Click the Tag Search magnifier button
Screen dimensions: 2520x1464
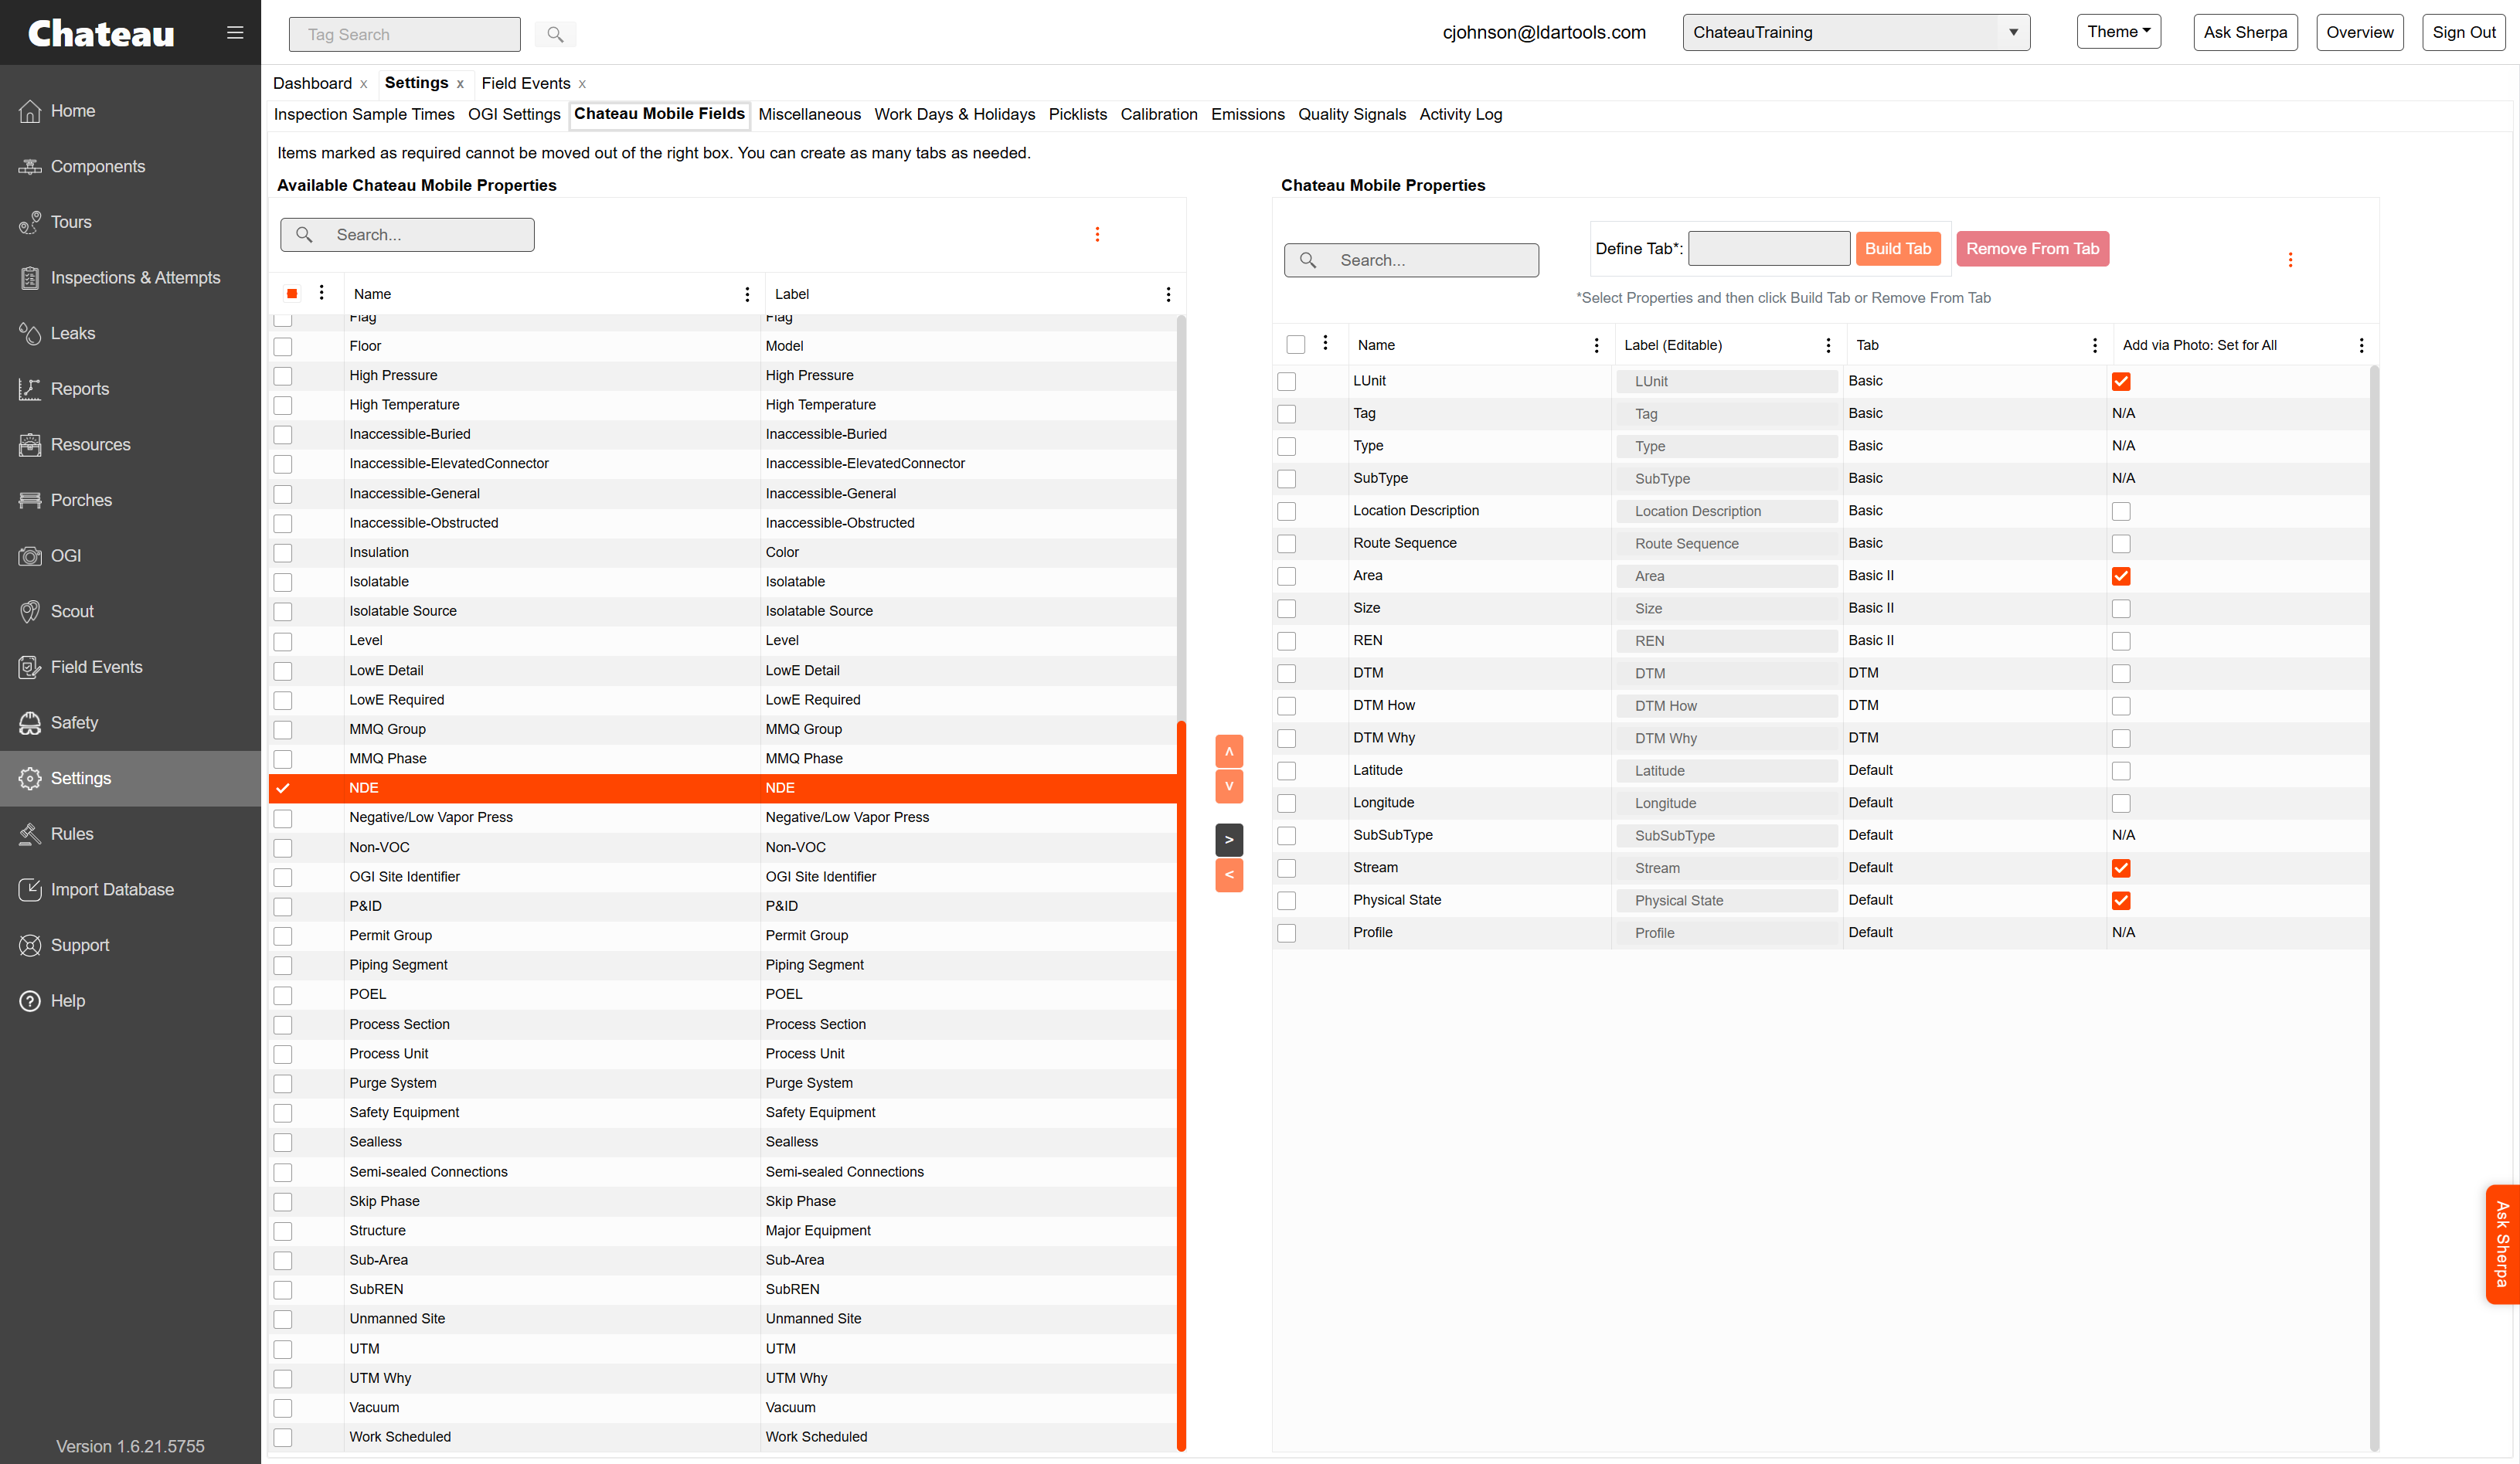(555, 34)
